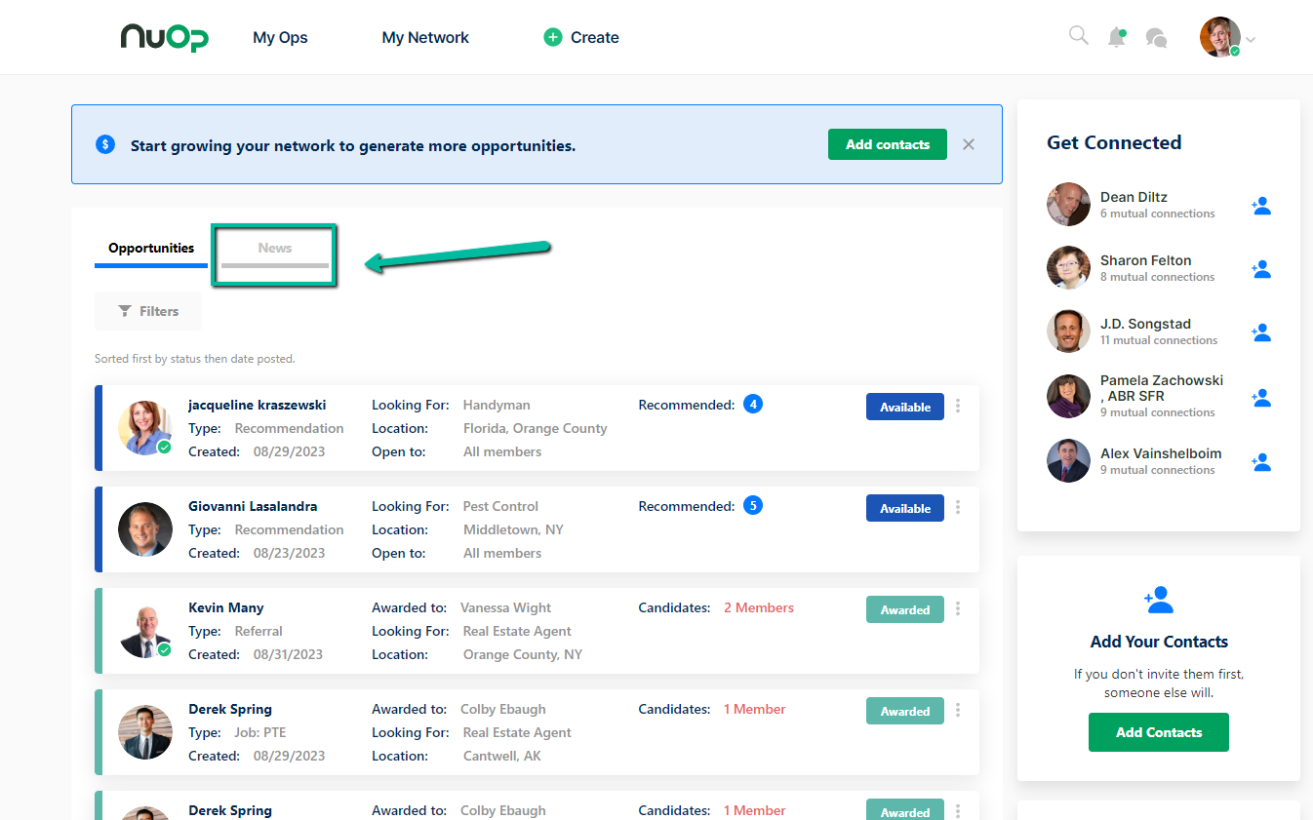The width and height of the screenshot is (1313, 820).
Task: Click Awarded button for Derek Spring PTE
Action: point(905,711)
